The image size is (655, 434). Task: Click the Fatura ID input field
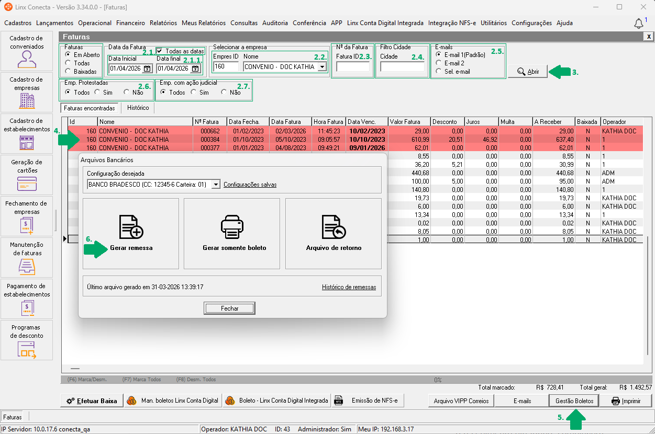pyautogui.click(x=352, y=67)
